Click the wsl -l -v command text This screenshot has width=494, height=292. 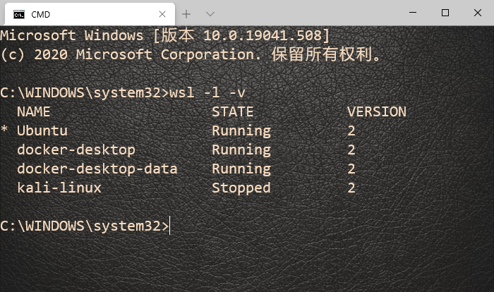(x=207, y=92)
